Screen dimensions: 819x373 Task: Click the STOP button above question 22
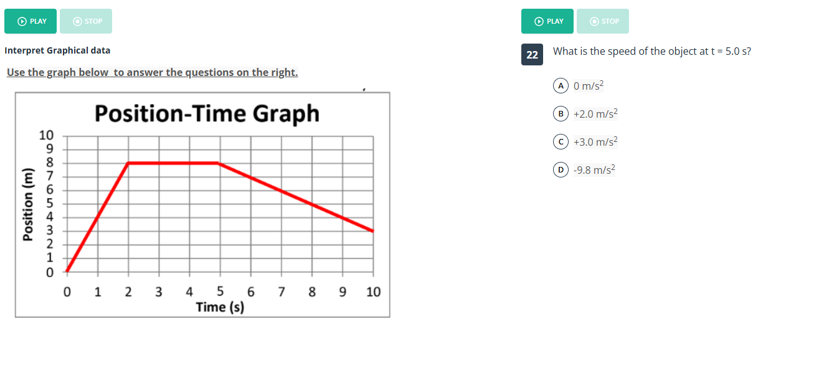[603, 21]
